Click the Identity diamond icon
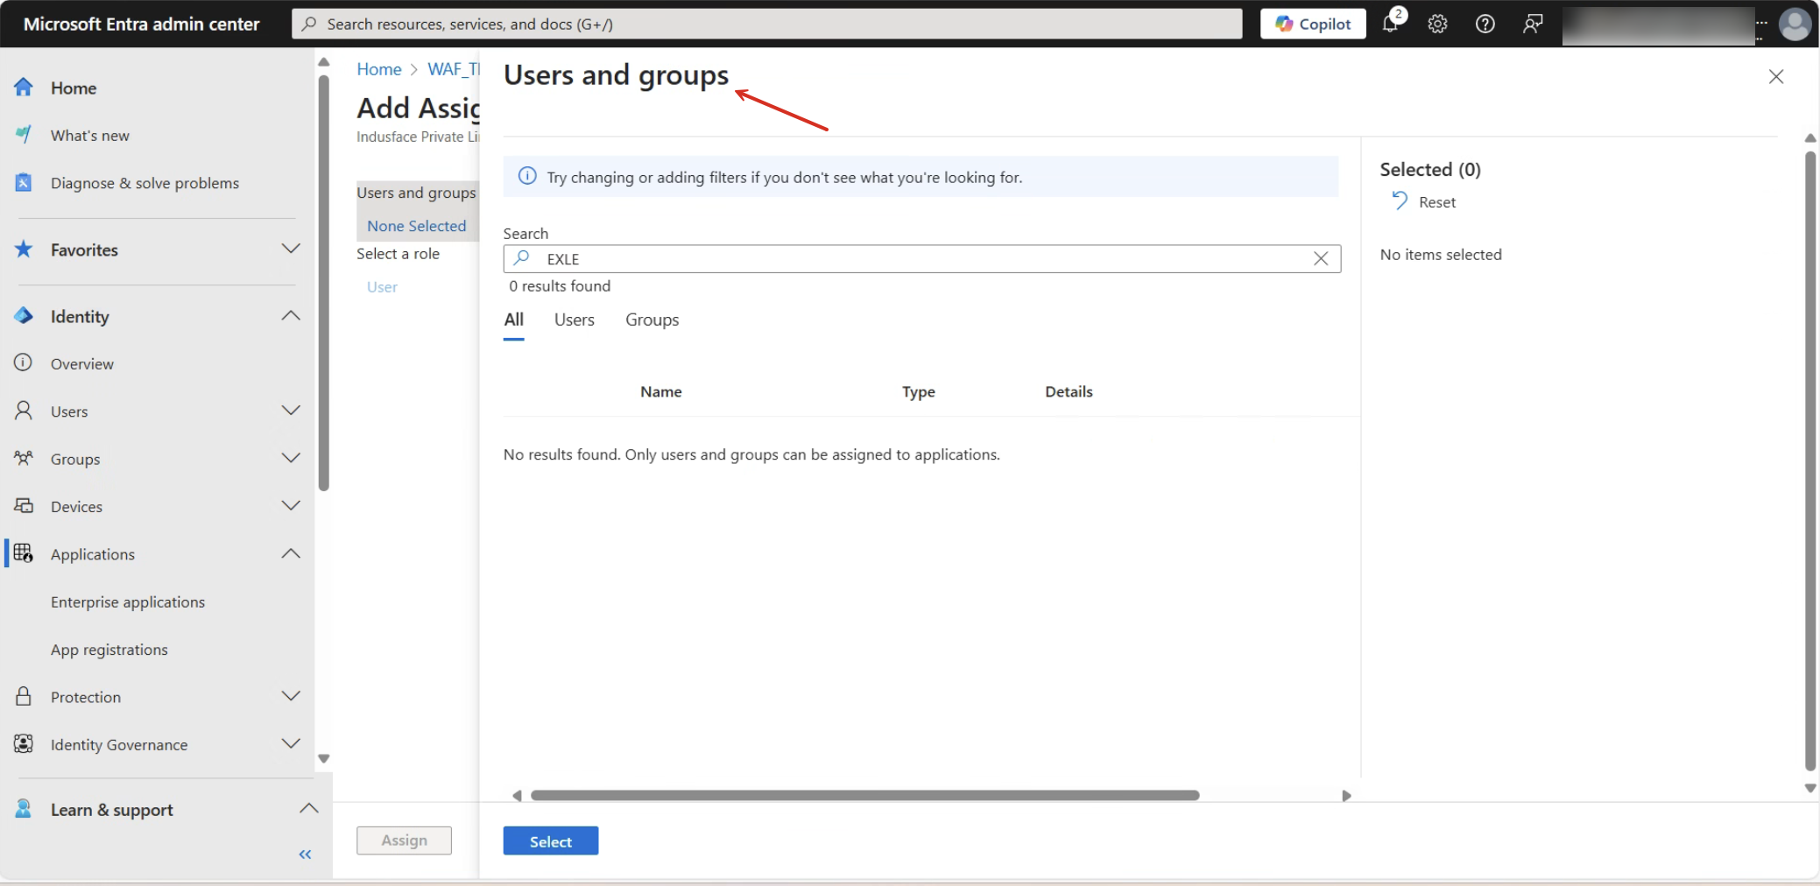1820x886 pixels. [24, 316]
